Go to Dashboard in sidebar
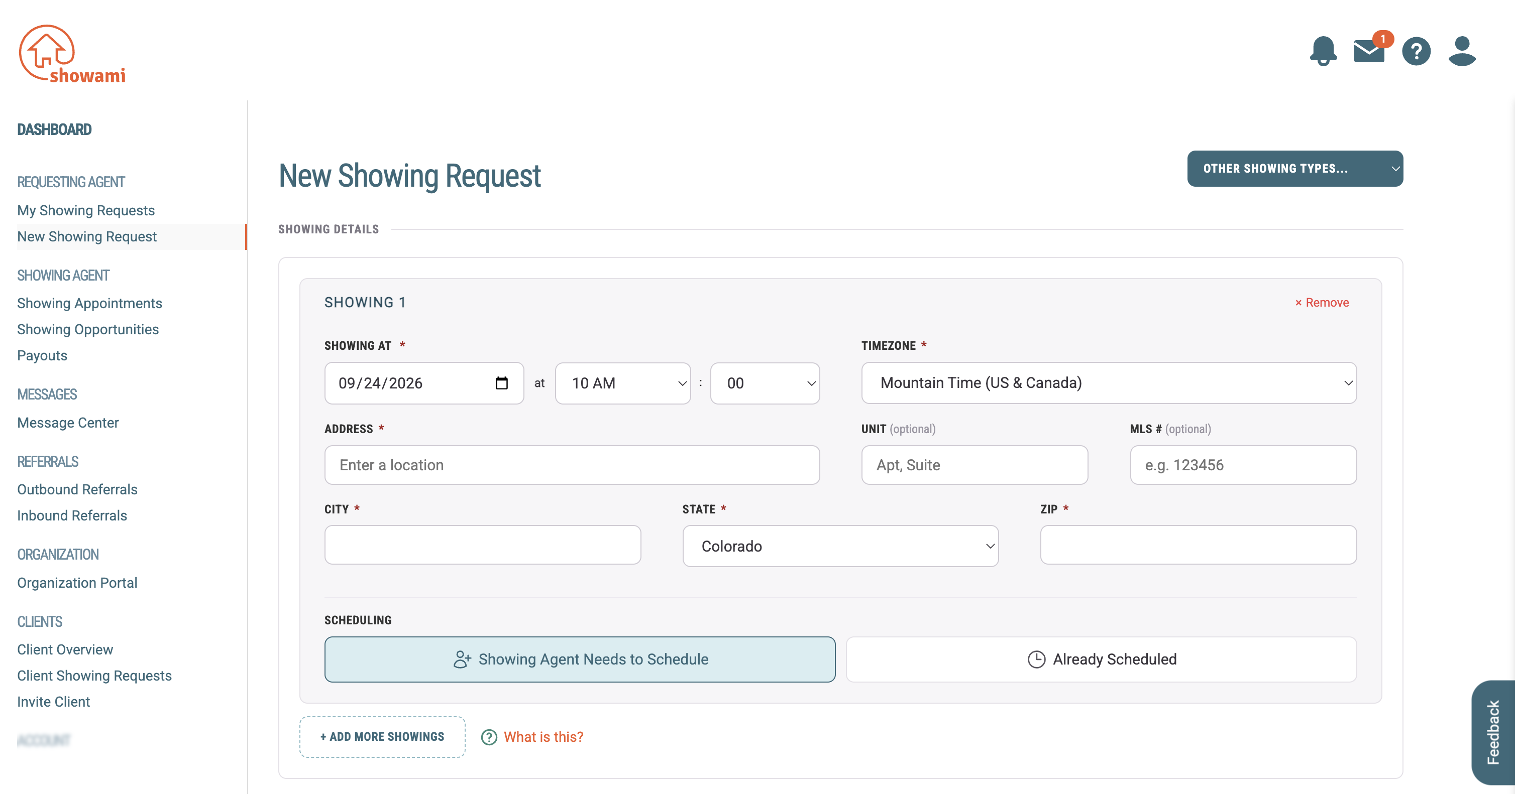Viewport: 1515px width, 794px height. coord(54,129)
